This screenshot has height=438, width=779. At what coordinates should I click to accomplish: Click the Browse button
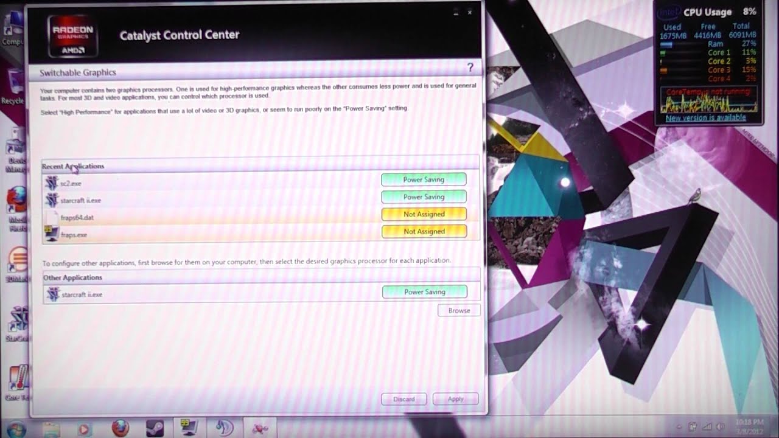pos(459,310)
